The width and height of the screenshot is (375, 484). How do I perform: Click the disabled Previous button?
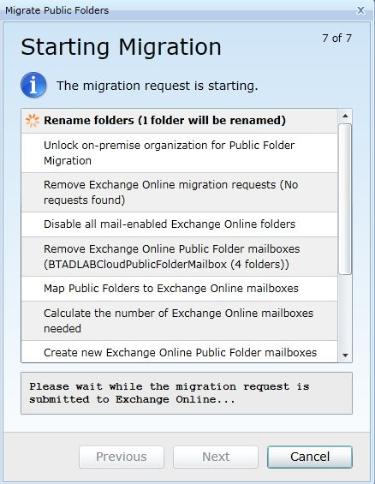tap(122, 457)
